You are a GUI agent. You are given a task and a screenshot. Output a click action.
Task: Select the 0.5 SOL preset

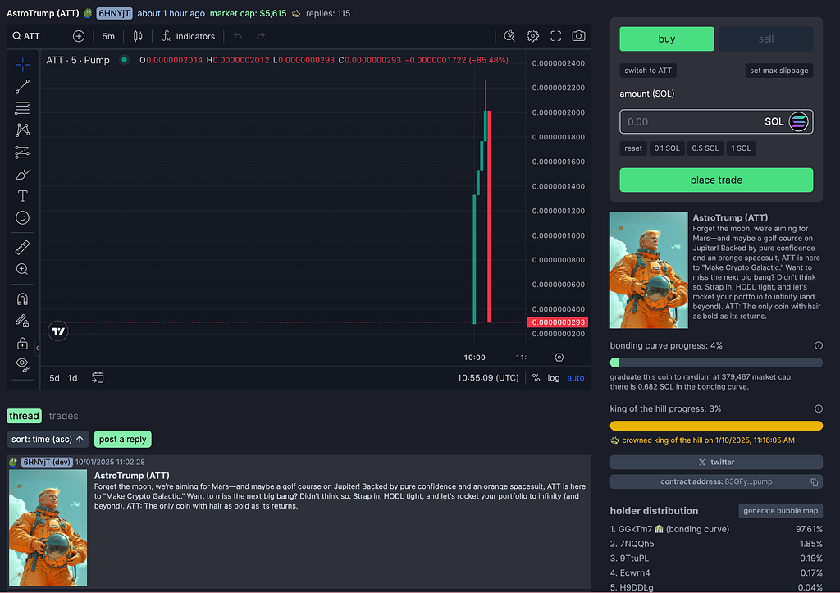pos(705,148)
